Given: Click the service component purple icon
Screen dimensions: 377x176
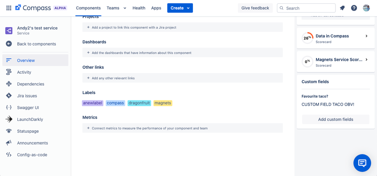Looking at the screenshot, I should (x=9, y=31).
